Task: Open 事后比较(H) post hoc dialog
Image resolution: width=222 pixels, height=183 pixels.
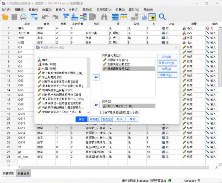Action: pos(167,63)
